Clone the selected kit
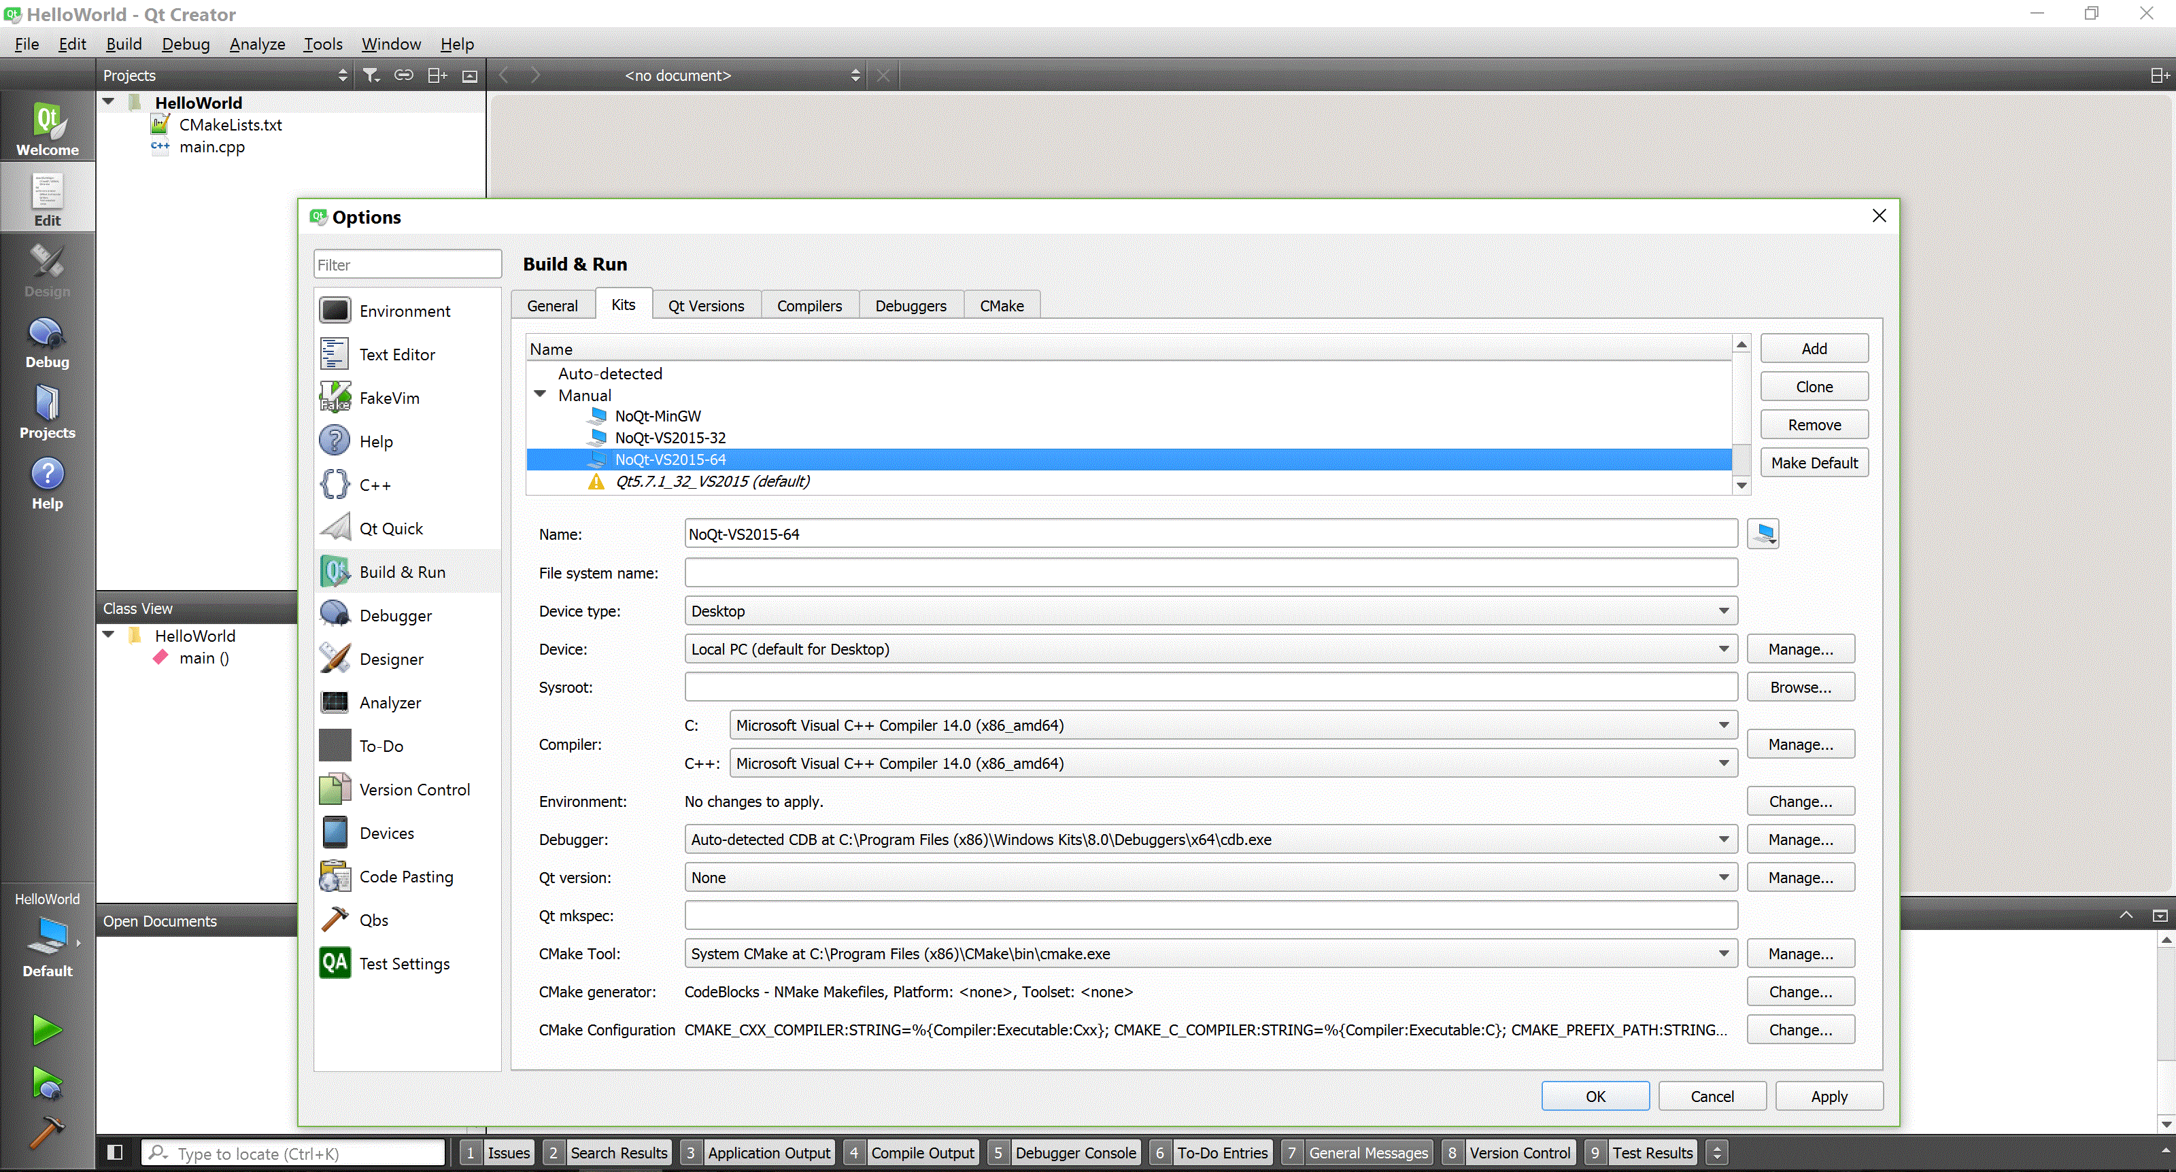The height and width of the screenshot is (1172, 2176). tap(1814, 387)
